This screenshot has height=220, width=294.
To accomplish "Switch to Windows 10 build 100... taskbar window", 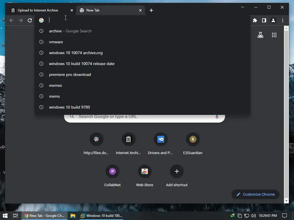I will 101,216.
